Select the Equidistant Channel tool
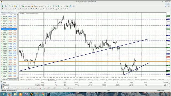 tap(15, 9)
